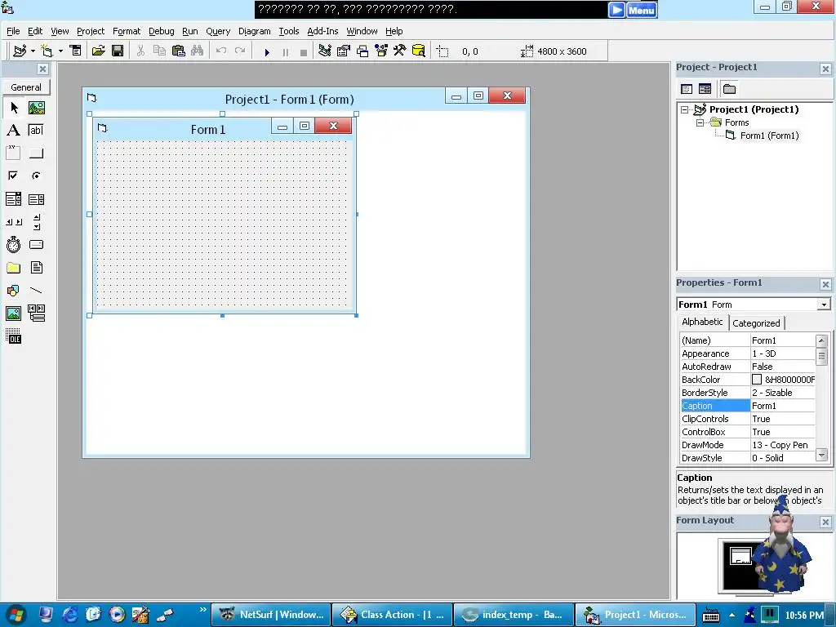This screenshot has height=627, width=836.
Task: Select the VScrollBar control tool
Action: point(37,222)
